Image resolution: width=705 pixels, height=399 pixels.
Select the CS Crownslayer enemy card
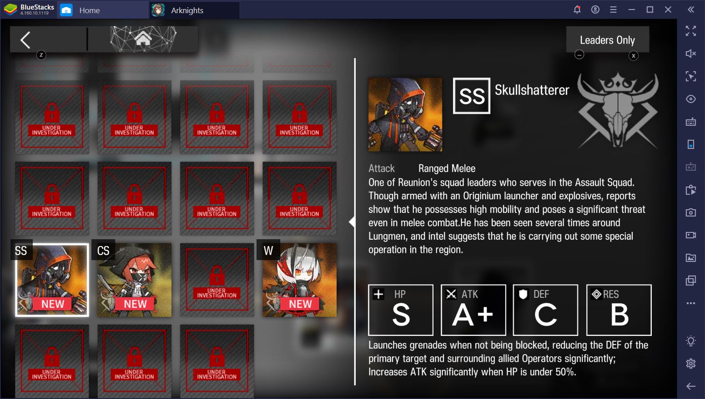tap(135, 280)
